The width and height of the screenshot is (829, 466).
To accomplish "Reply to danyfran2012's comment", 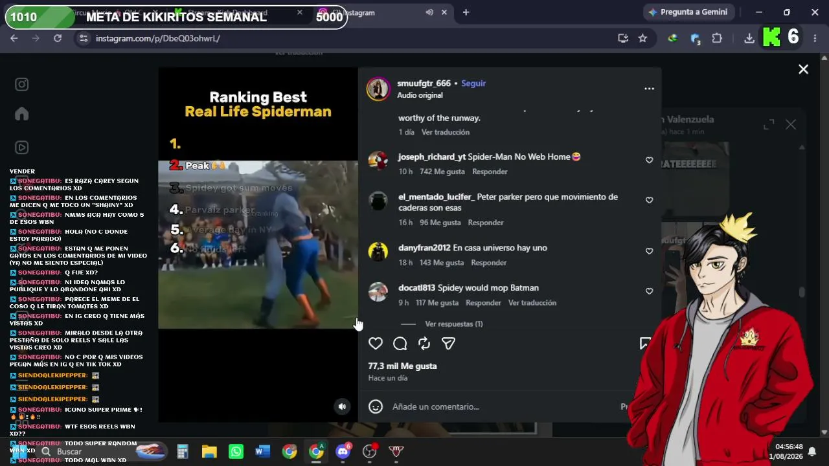I will click(489, 263).
